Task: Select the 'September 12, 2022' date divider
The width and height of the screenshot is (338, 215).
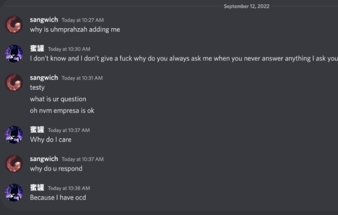Action: coord(246,6)
